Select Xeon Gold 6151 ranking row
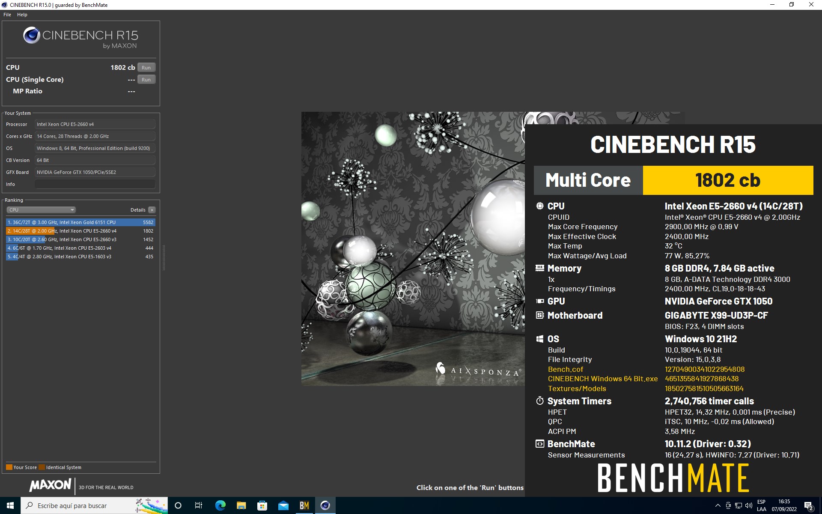The width and height of the screenshot is (822, 514). click(x=80, y=222)
